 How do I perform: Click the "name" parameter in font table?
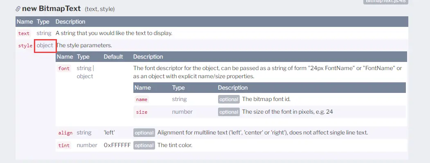pos(142,99)
